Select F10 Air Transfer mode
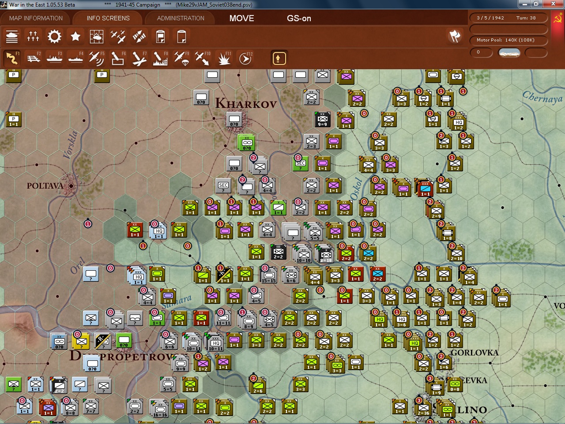 click(203, 58)
